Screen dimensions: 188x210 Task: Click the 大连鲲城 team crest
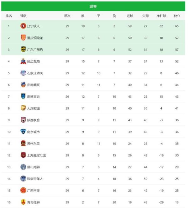(23, 108)
